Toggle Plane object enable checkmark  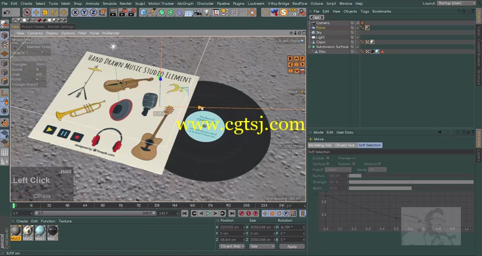pos(358,28)
